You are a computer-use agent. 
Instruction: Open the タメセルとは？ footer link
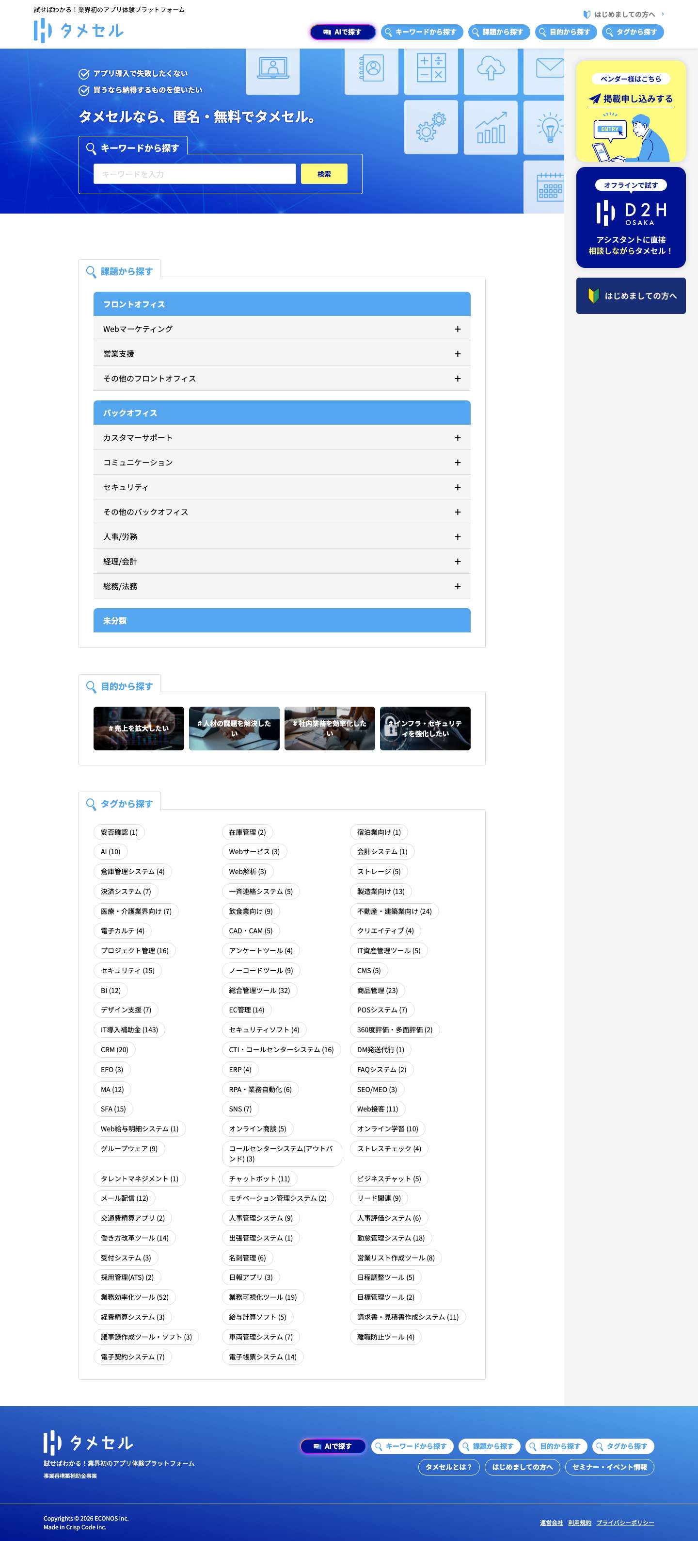coord(448,1467)
